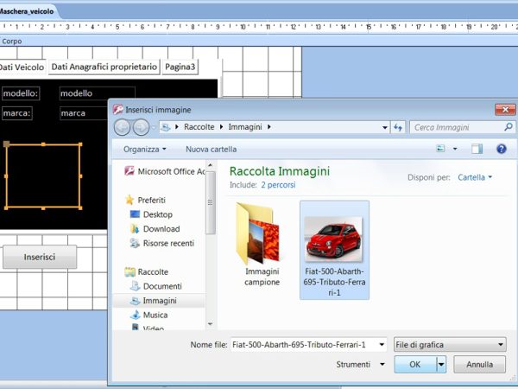518x389 pixels.
Task: Click the change view icon
Action: tap(441, 149)
